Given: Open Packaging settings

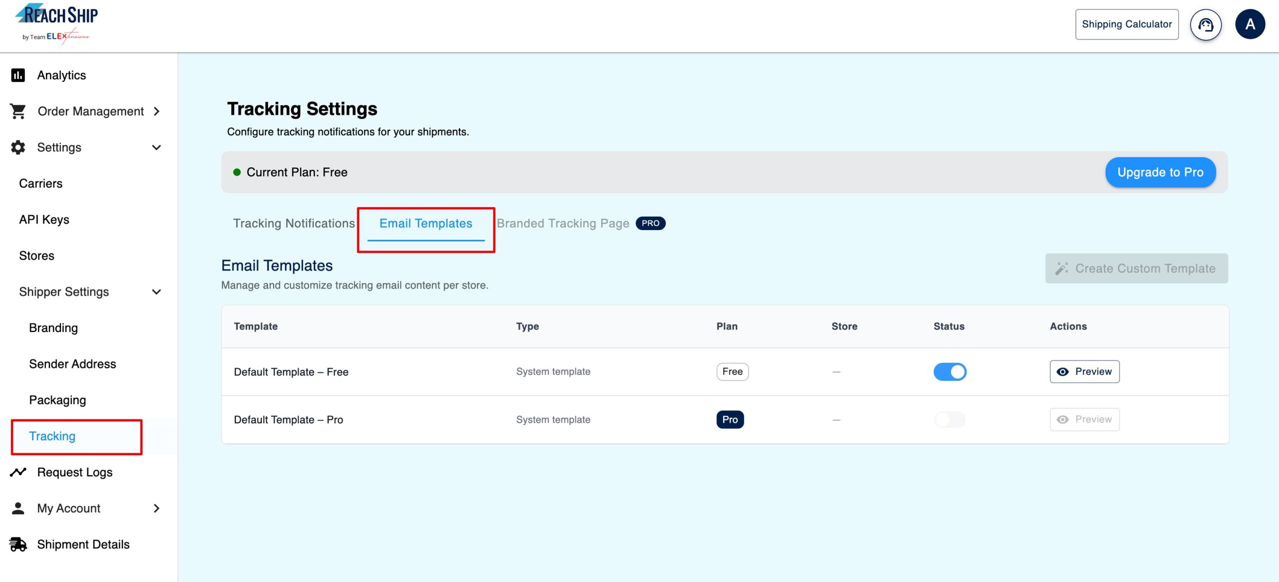Looking at the screenshot, I should 57,400.
